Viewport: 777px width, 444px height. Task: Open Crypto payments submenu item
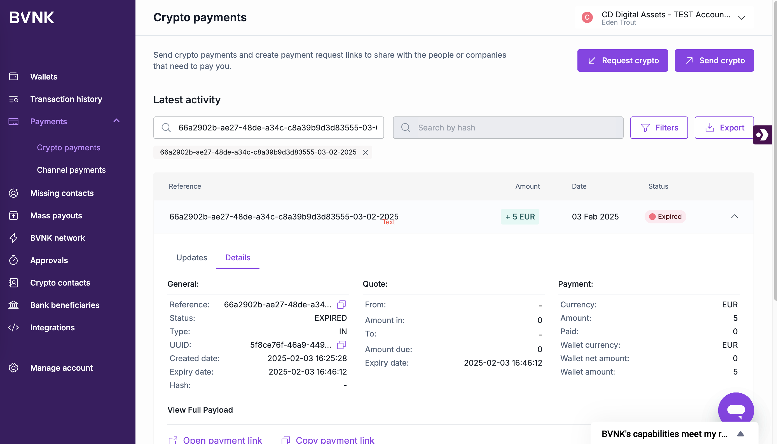click(69, 148)
